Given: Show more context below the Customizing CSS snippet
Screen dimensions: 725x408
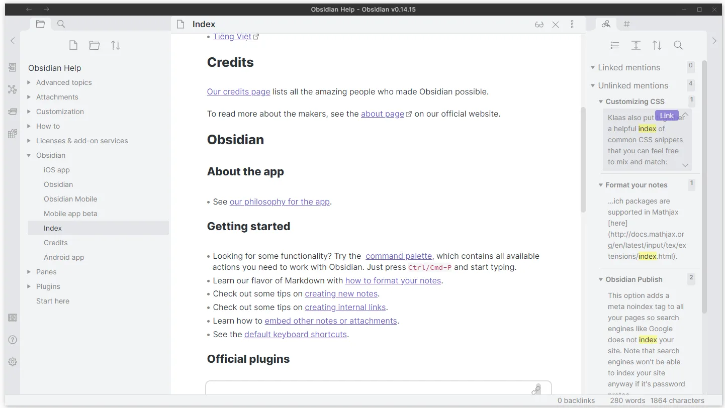Looking at the screenshot, I should point(685,165).
